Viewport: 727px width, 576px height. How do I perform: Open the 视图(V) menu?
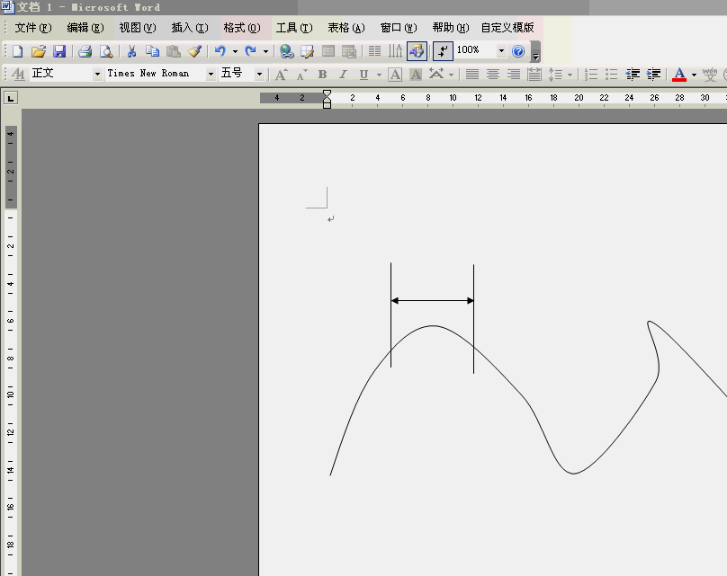pos(138,28)
